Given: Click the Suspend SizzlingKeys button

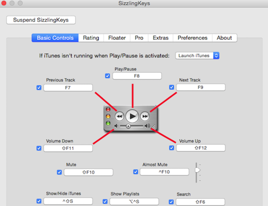Looking at the screenshot, I should click(41, 20).
